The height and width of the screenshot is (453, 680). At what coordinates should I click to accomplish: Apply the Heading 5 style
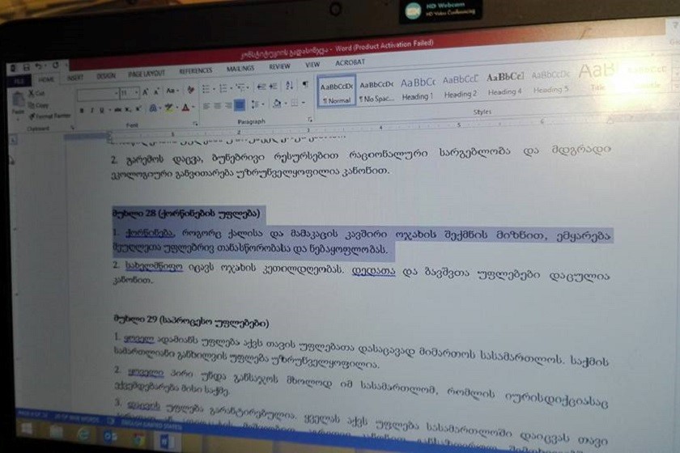tap(550, 83)
